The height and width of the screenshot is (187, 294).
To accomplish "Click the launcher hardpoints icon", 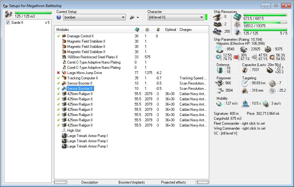I will [217, 24].
